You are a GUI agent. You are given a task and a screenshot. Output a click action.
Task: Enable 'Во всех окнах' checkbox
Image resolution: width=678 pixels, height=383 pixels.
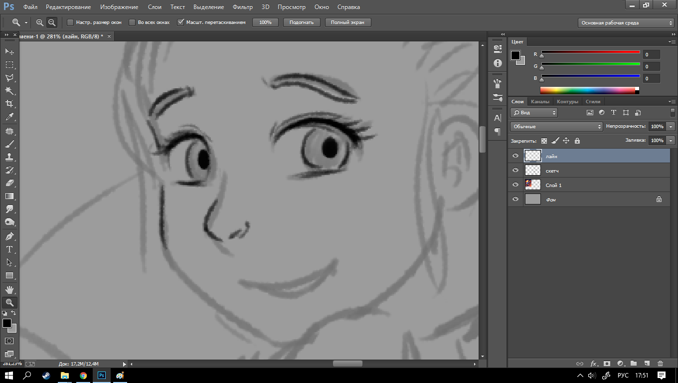(132, 22)
